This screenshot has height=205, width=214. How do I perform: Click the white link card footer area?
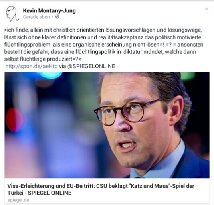[x=107, y=191]
